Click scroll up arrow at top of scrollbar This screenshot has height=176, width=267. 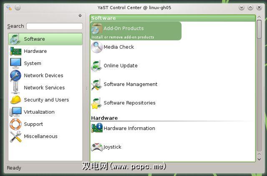click(x=259, y=17)
